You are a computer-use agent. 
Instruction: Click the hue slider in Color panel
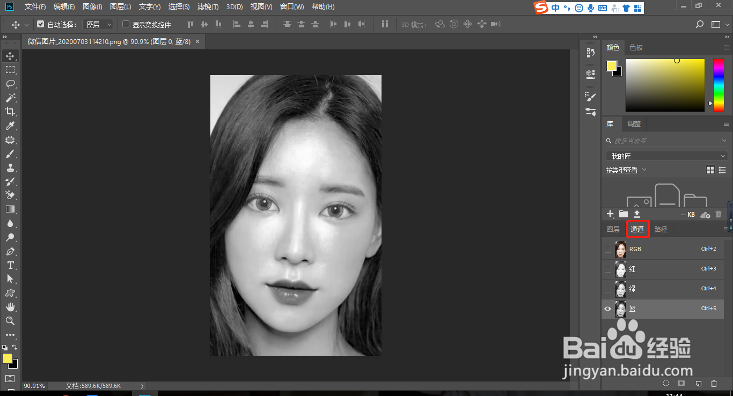coord(718,85)
